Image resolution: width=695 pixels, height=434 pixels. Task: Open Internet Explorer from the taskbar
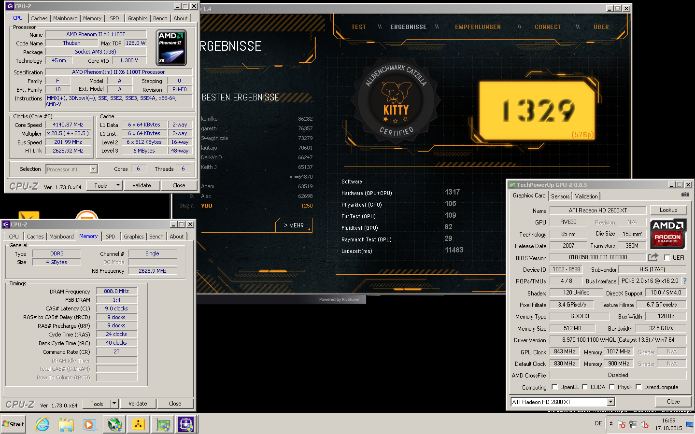pos(43,424)
